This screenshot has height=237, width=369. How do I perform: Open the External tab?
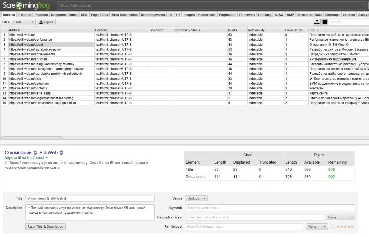tap(25, 15)
